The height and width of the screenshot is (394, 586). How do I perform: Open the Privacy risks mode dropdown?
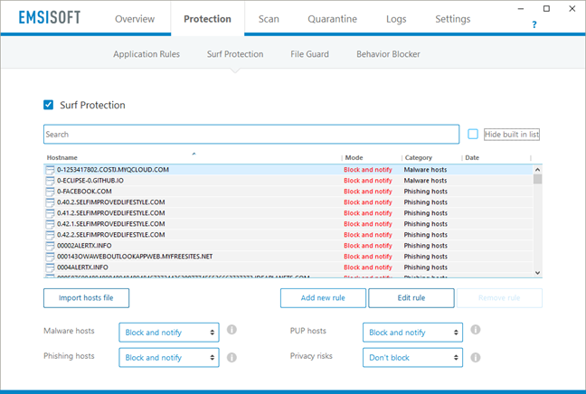click(x=412, y=357)
